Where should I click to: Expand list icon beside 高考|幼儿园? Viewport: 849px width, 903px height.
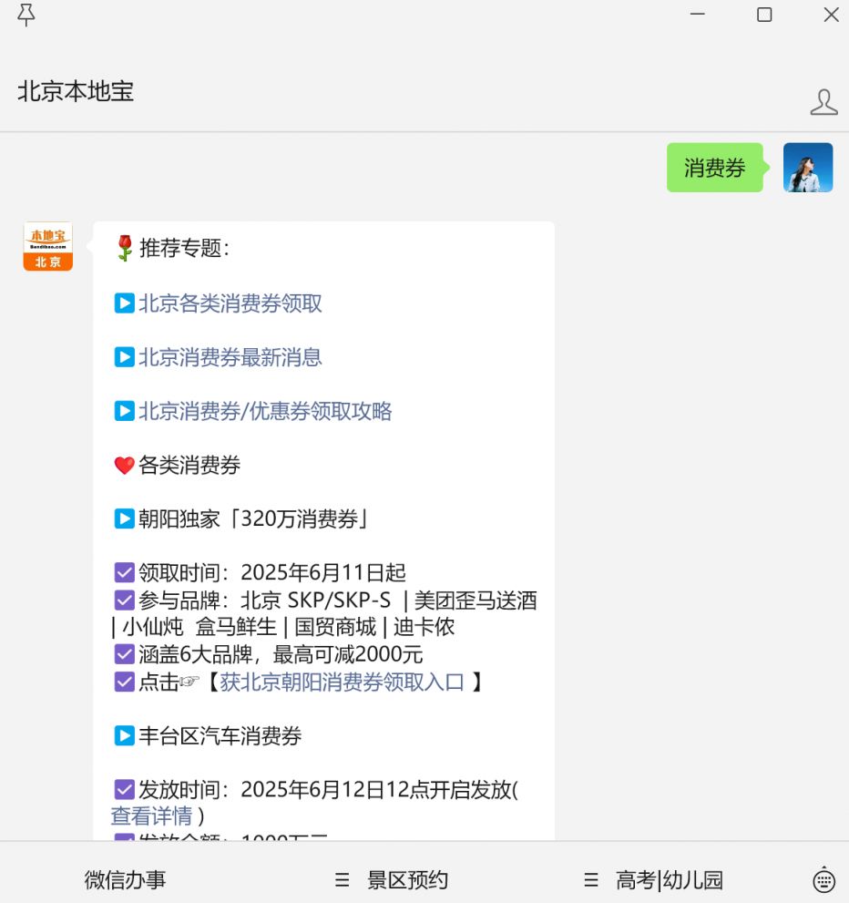[x=591, y=880]
